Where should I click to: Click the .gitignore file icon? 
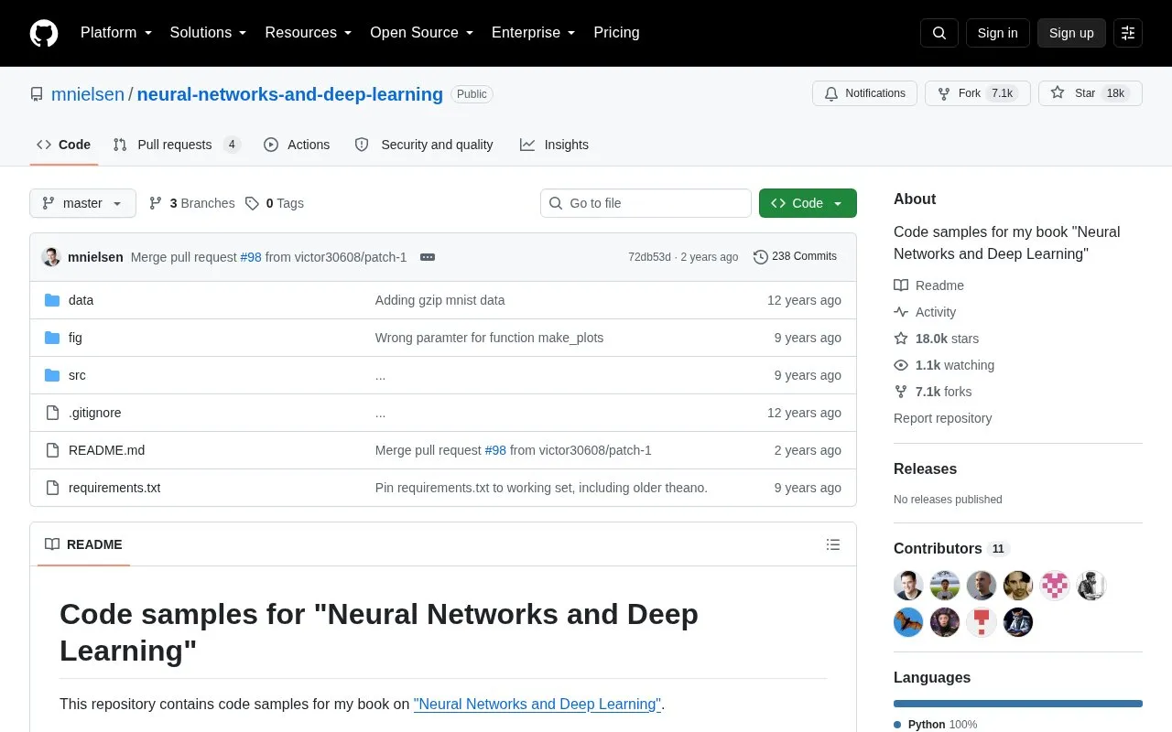point(52,413)
